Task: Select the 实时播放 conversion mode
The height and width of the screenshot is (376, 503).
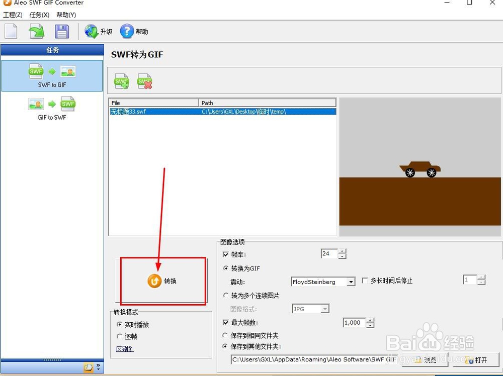Action: click(119, 324)
